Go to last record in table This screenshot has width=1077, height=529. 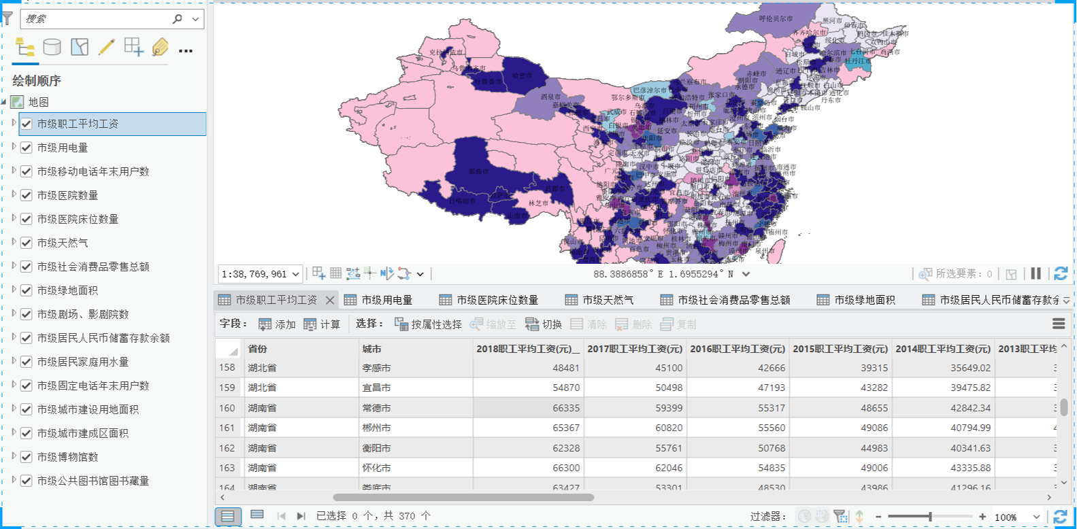pos(301,516)
